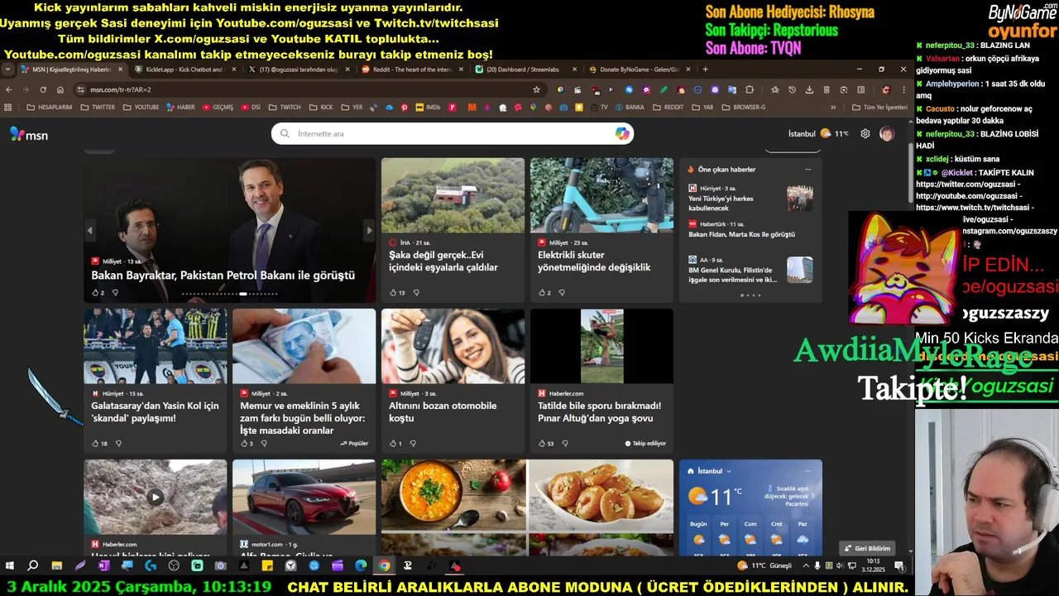The width and height of the screenshot is (1059, 596).
Task: Switch to Kicklet.app tab
Action: [184, 70]
